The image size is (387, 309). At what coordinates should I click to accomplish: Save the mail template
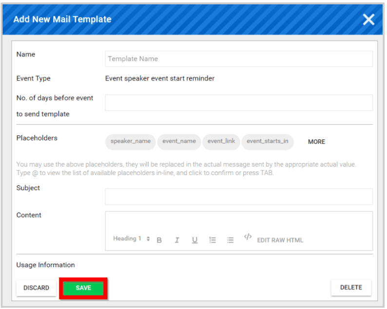[x=83, y=288]
